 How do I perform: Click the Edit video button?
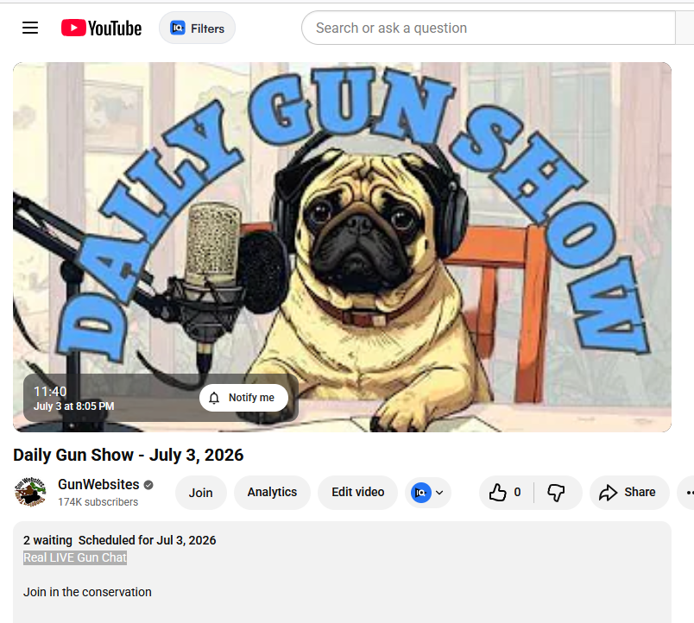357,493
